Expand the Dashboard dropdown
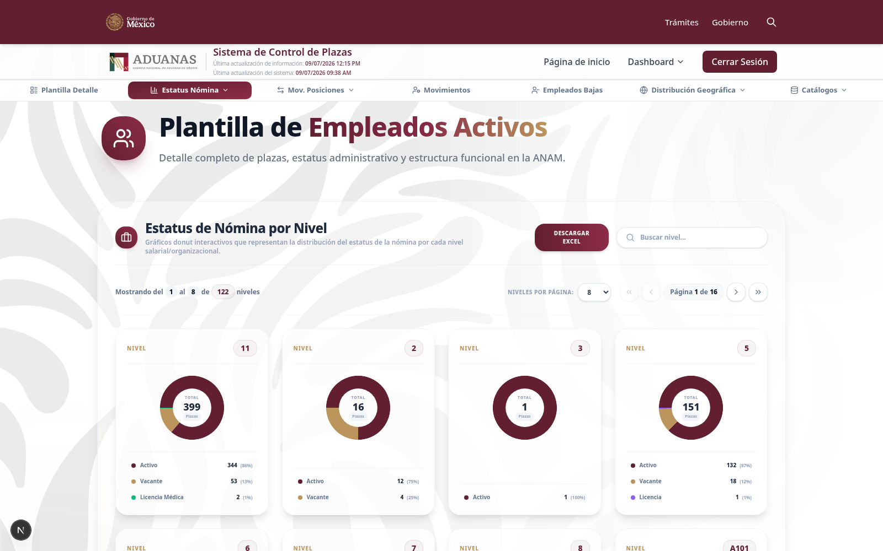The width and height of the screenshot is (883, 551). (x=656, y=62)
